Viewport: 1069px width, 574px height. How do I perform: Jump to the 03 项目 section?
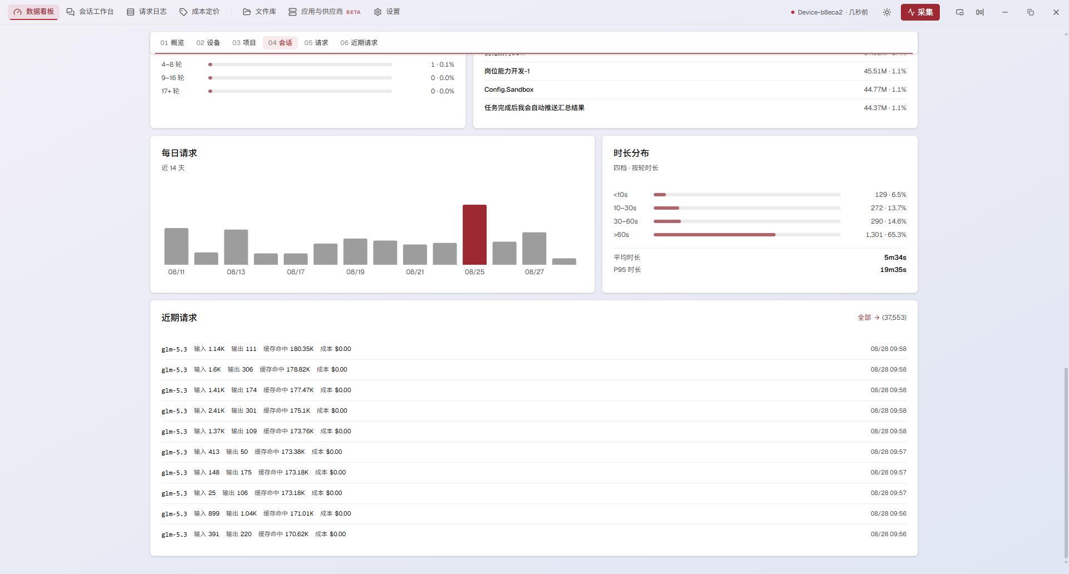244,43
